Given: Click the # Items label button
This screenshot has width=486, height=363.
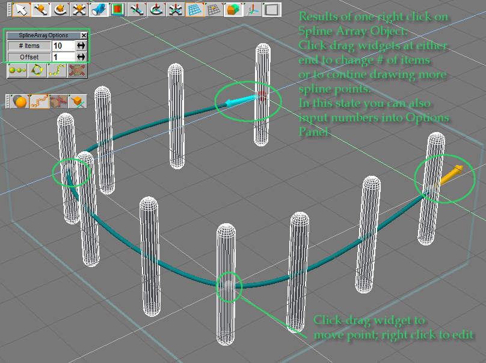Looking at the screenshot, I should pos(29,46).
